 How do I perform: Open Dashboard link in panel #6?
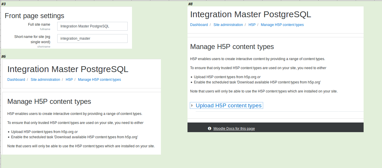pyautogui.click(x=16, y=80)
